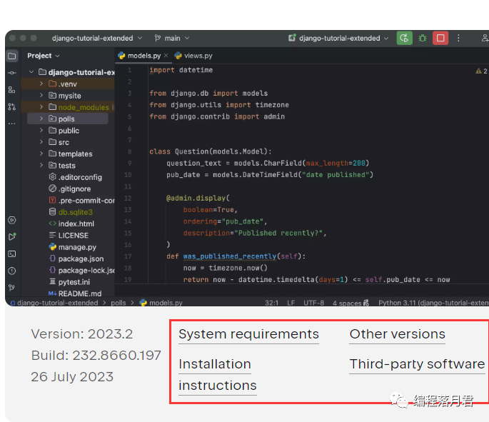Click line number 12 in the gutter
This screenshot has width=489, height=422.
tap(128, 198)
